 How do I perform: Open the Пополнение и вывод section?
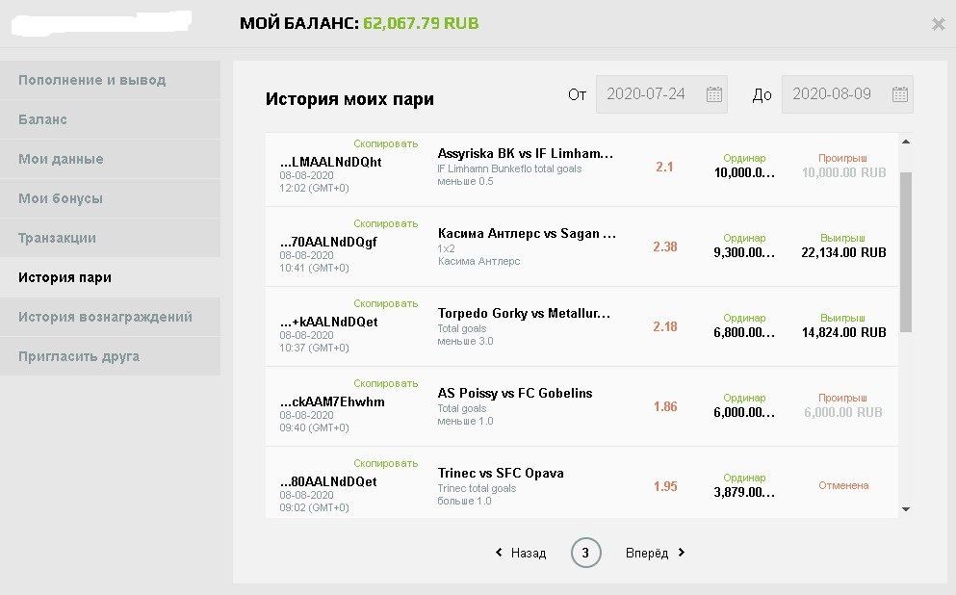tap(92, 80)
